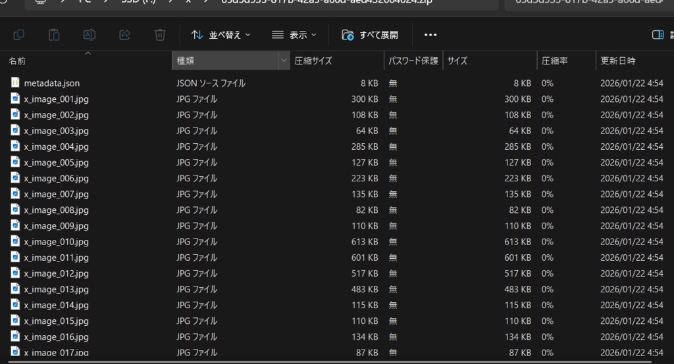Open the 種類 column filter dropdown arrow
This screenshot has width=674, height=364.
(x=284, y=60)
